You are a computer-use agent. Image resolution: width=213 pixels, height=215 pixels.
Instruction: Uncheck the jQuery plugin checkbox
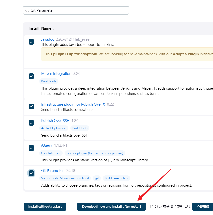[x=31, y=148]
